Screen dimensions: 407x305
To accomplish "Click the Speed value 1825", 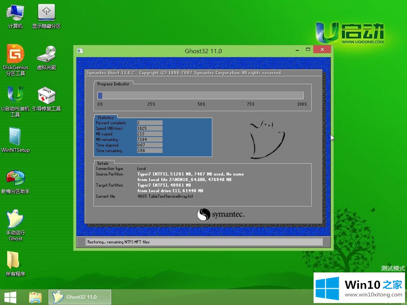I will pos(149,128).
